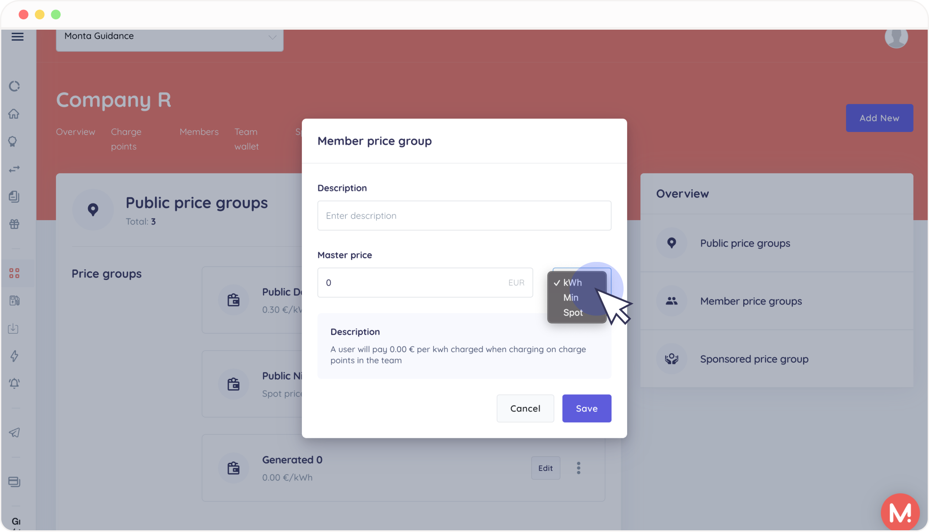
Task: Select Min pricing unit option
Action: pyautogui.click(x=570, y=297)
